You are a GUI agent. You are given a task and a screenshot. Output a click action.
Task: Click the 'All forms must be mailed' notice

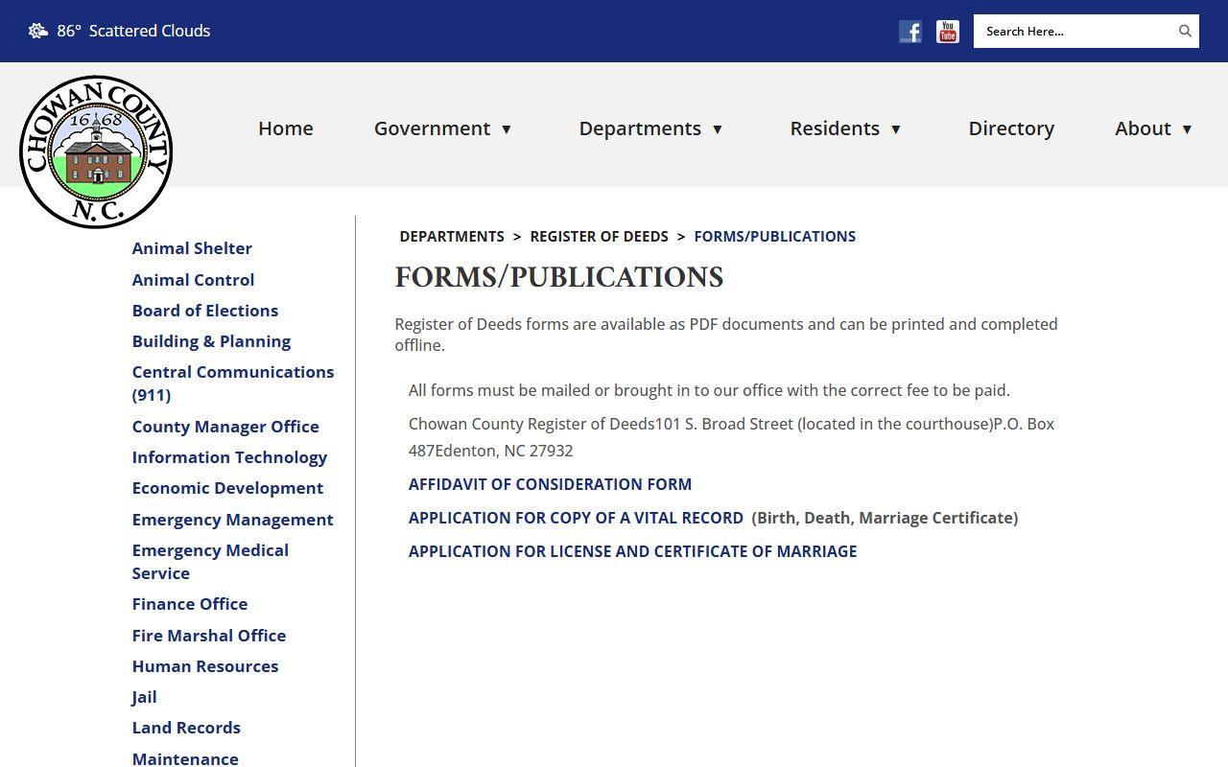pos(709,390)
